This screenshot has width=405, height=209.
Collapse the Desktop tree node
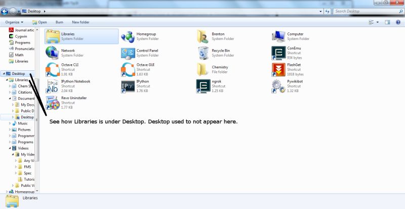click(4, 73)
